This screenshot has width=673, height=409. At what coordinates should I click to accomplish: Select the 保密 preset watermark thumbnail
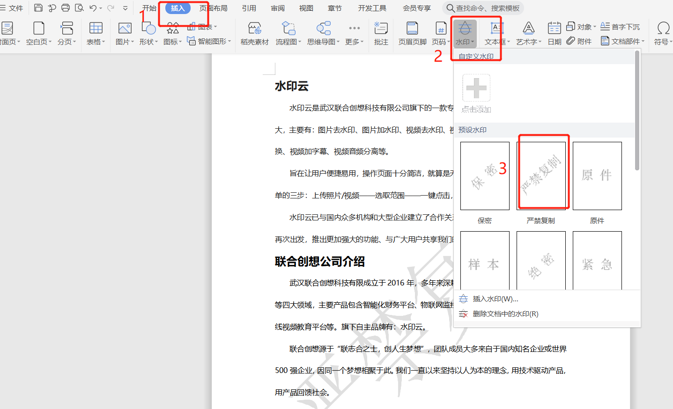485,176
